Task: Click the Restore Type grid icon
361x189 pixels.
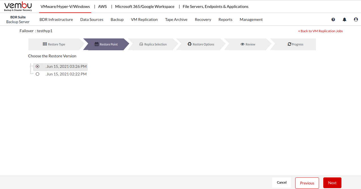Action: (45, 44)
